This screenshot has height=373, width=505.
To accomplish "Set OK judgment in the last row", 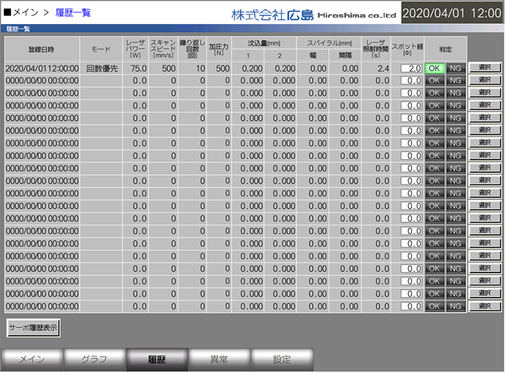I will (x=434, y=306).
